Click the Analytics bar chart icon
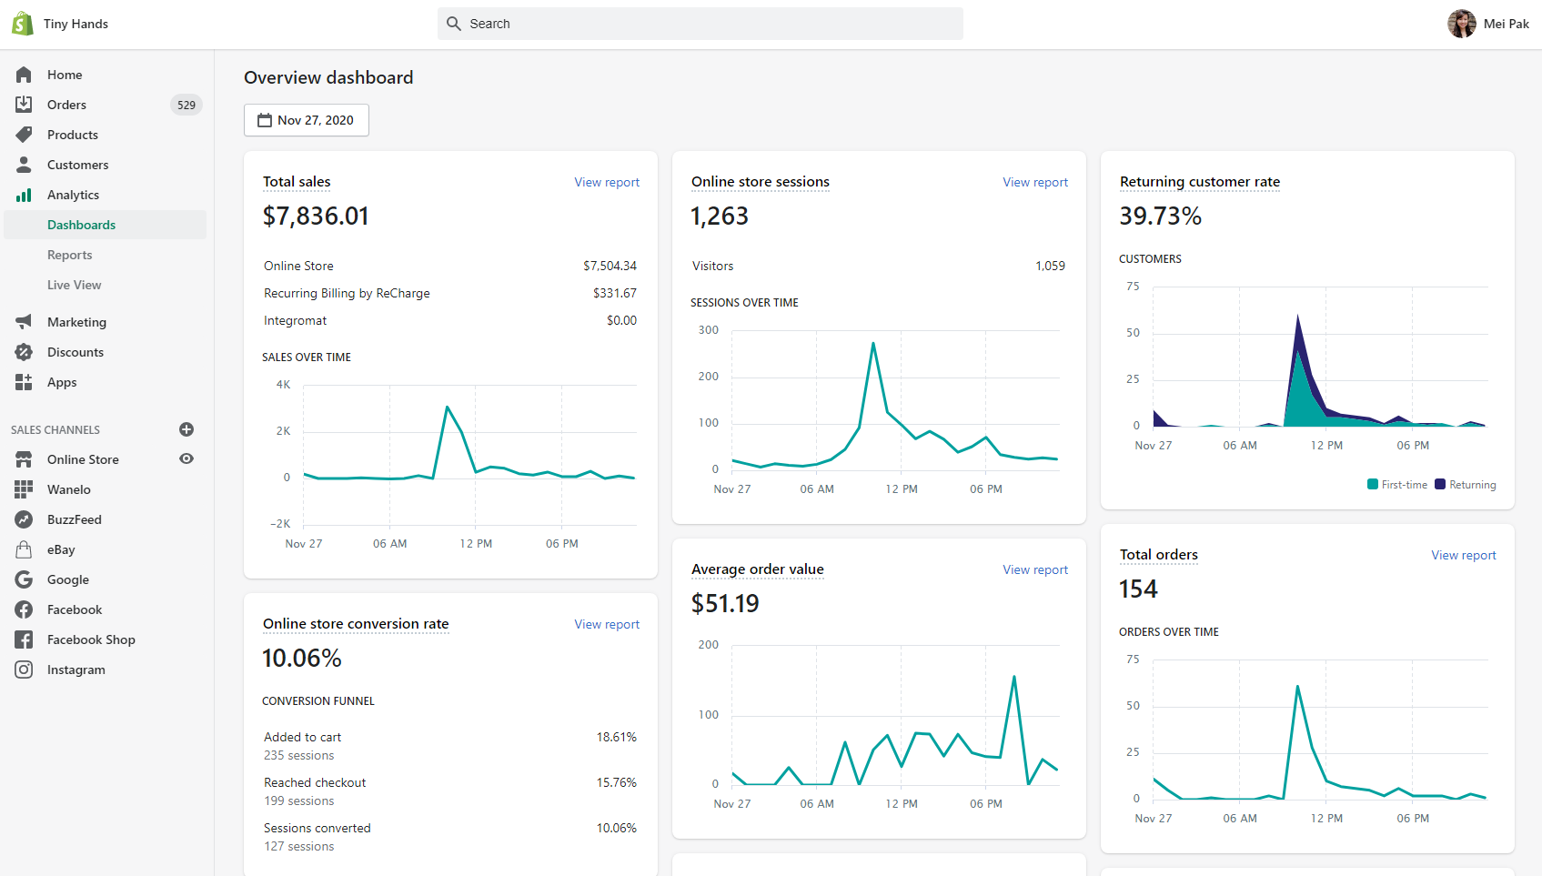 [x=24, y=195]
